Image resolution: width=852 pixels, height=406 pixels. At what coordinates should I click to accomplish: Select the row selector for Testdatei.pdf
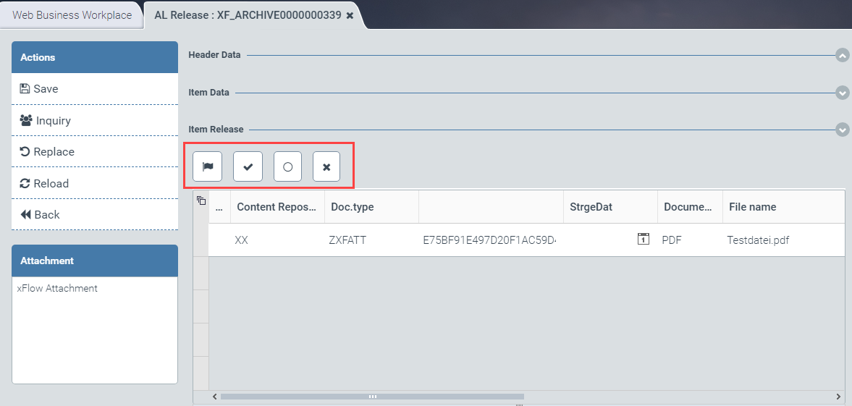click(201, 240)
